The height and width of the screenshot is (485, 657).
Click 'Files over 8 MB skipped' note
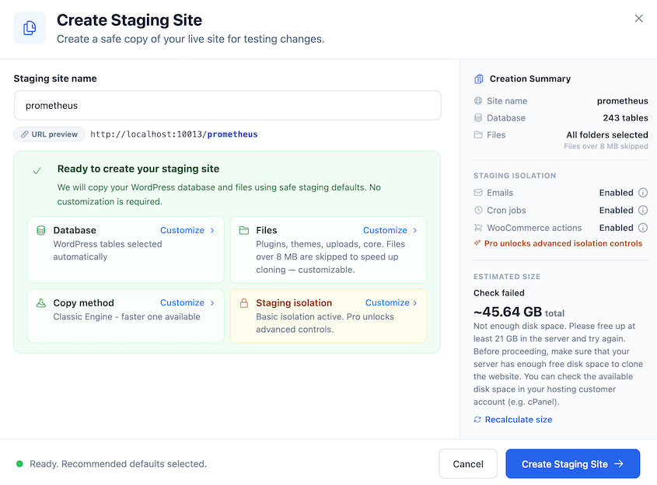606,146
